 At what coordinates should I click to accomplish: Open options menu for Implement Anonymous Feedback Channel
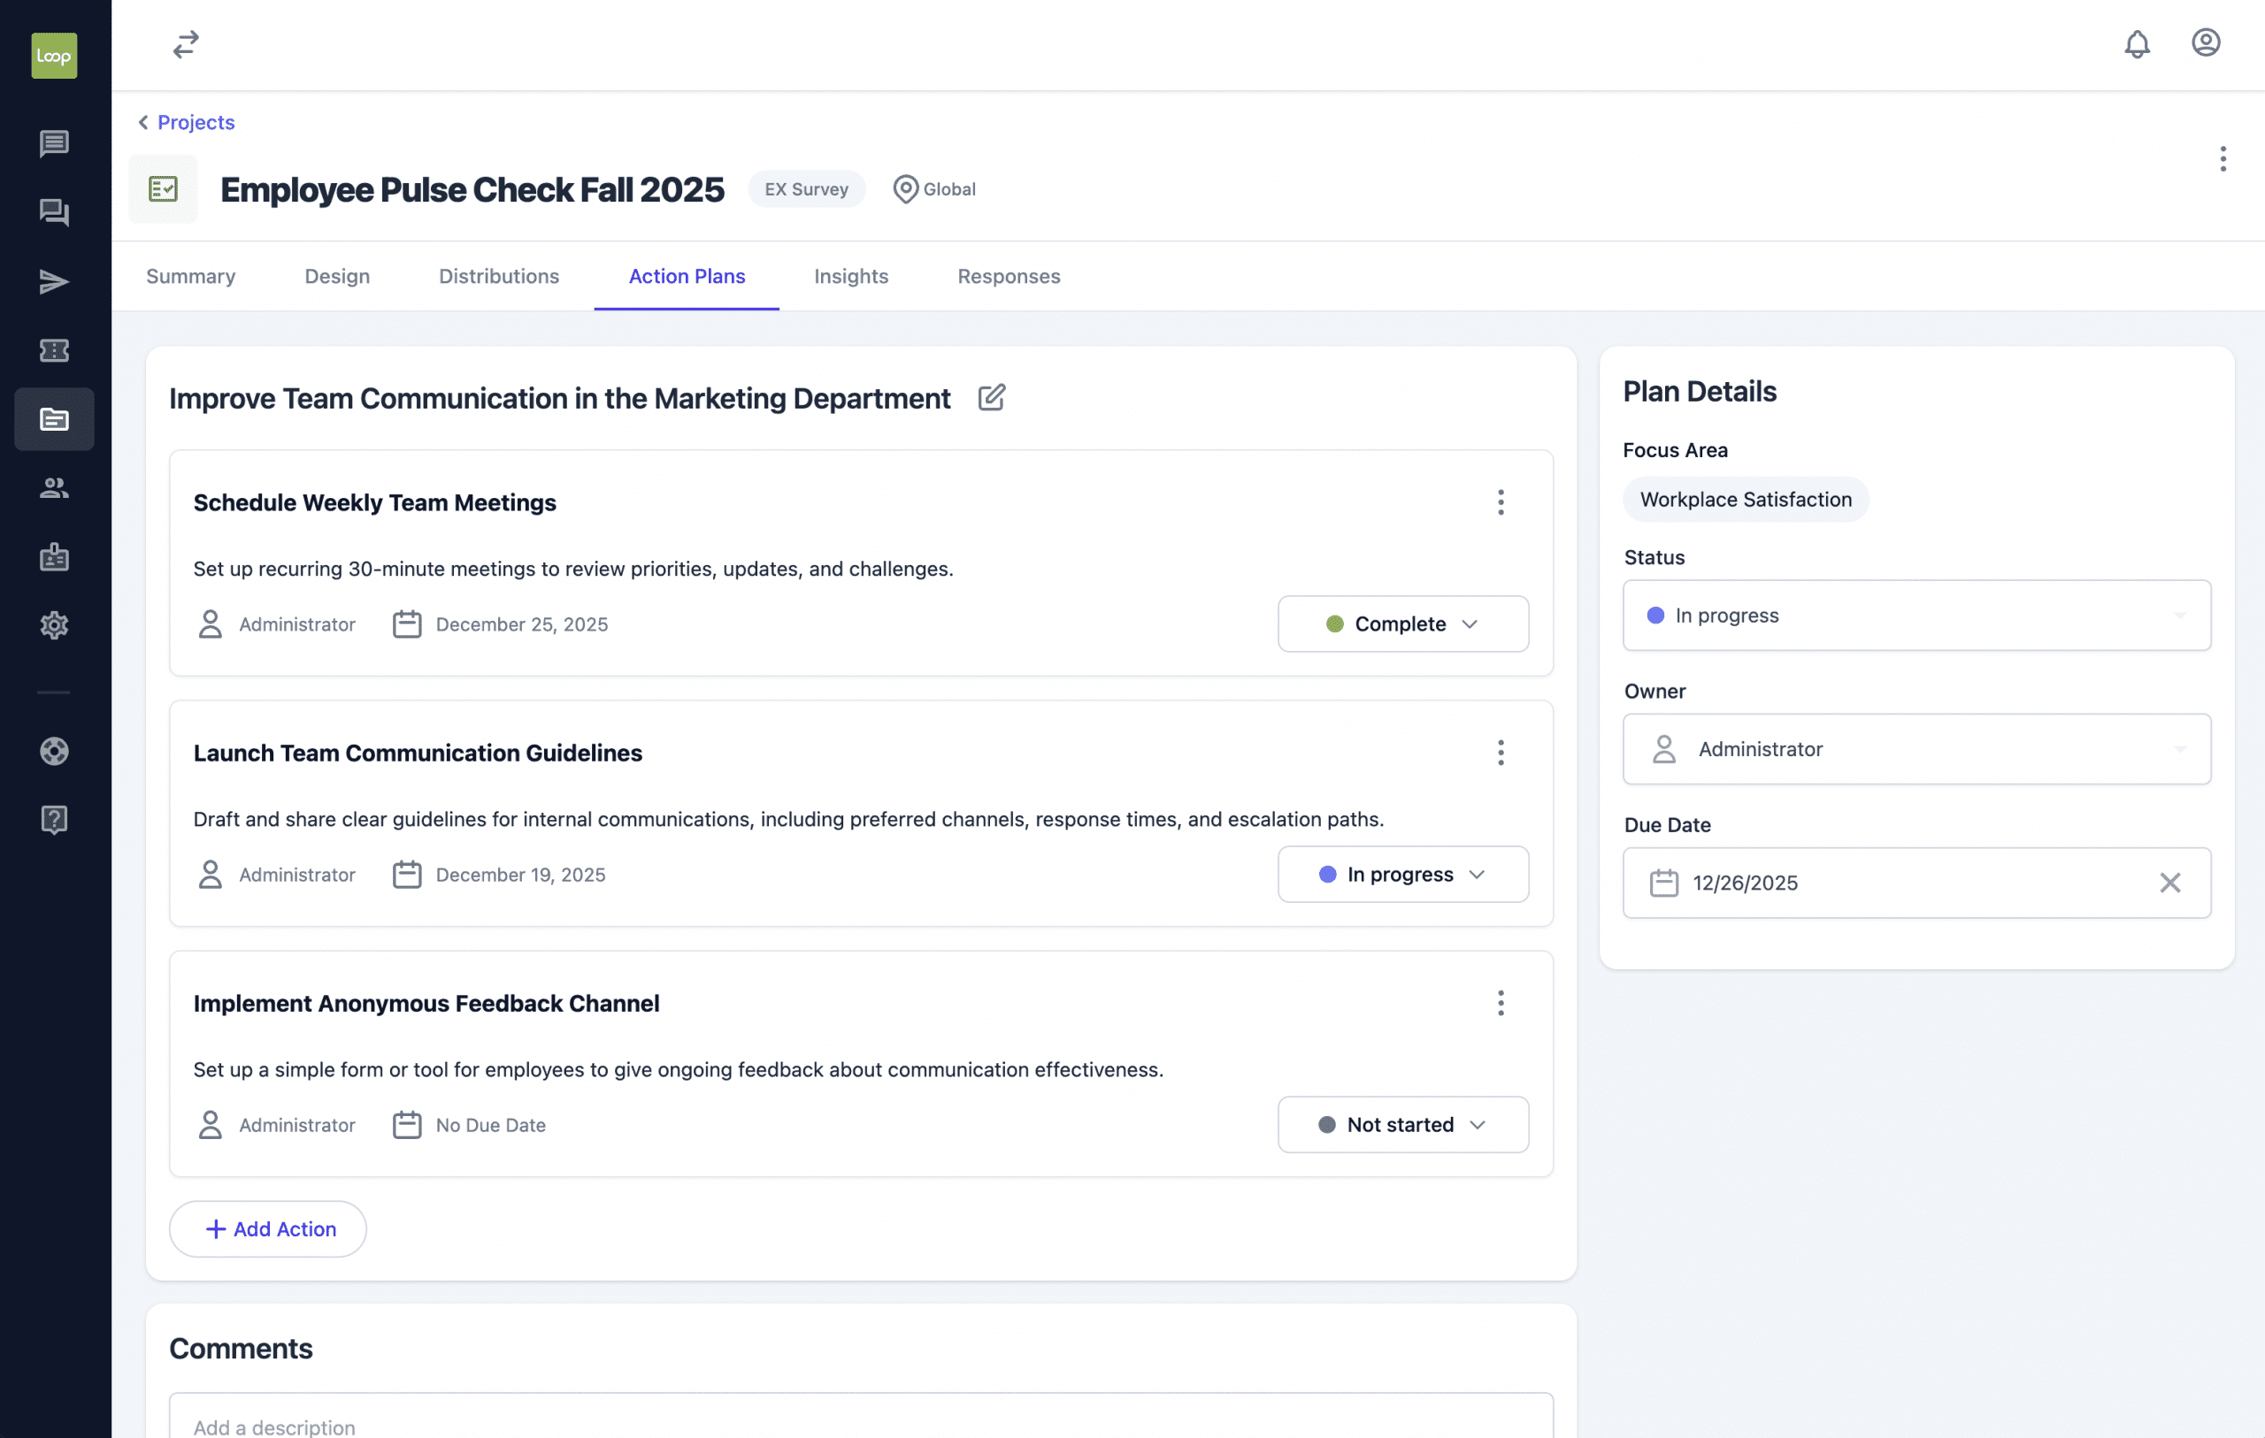[1501, 1003]
